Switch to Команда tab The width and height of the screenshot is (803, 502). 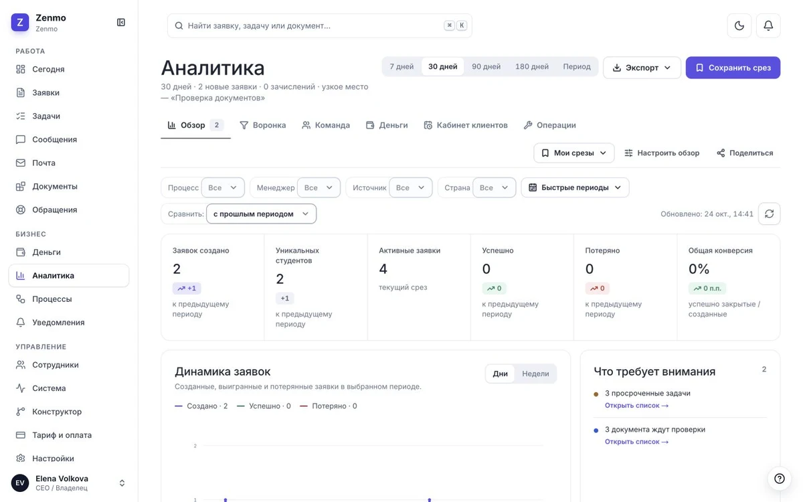326,125
